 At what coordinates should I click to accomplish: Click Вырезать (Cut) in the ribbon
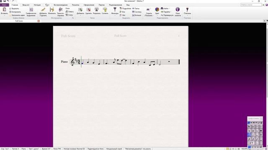pos(14,8)
